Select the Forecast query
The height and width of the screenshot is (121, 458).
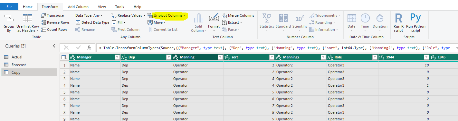point(29,65)
